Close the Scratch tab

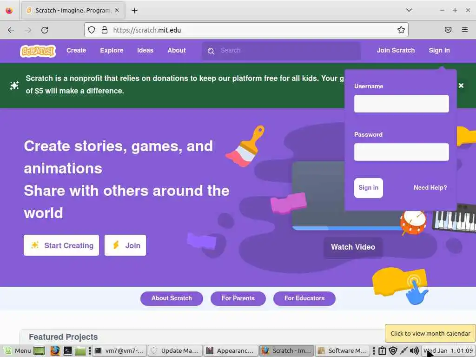[x=117, y=10]
